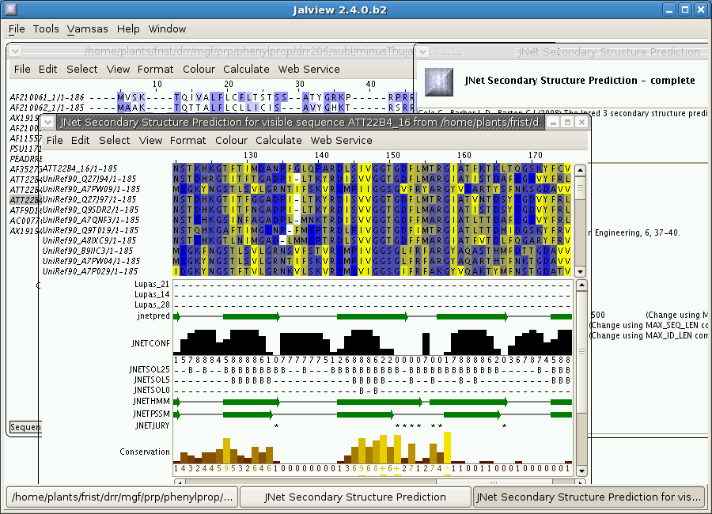Click the sequence panel vertical scrollbar thumb

(580, 188)
